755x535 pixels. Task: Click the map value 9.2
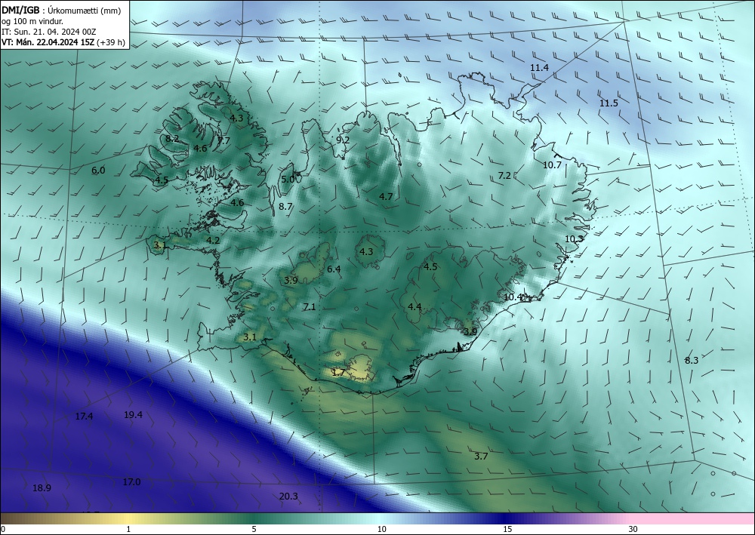pos(343,140)
